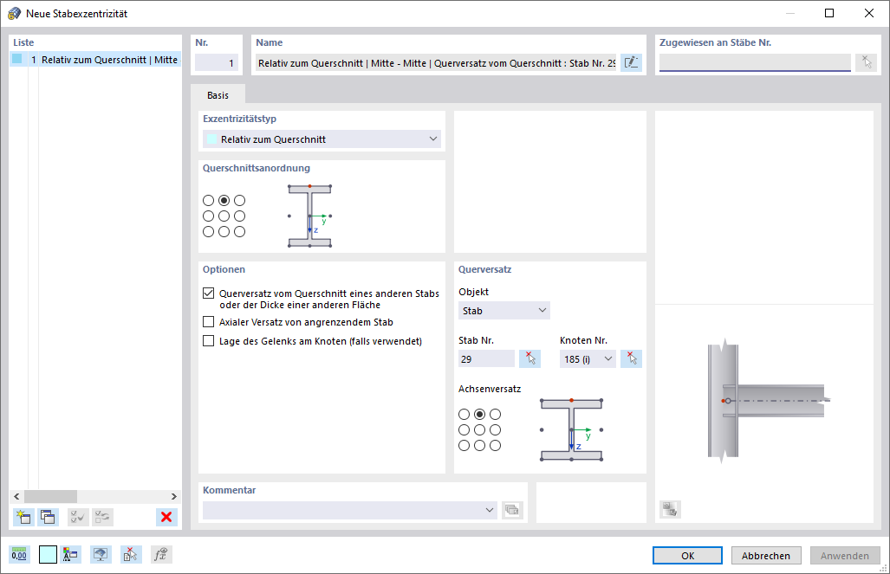Select center Achsenversatz radio
Image resolution: width=890 pixels, height=574 pixels.
tap(479, 430)
